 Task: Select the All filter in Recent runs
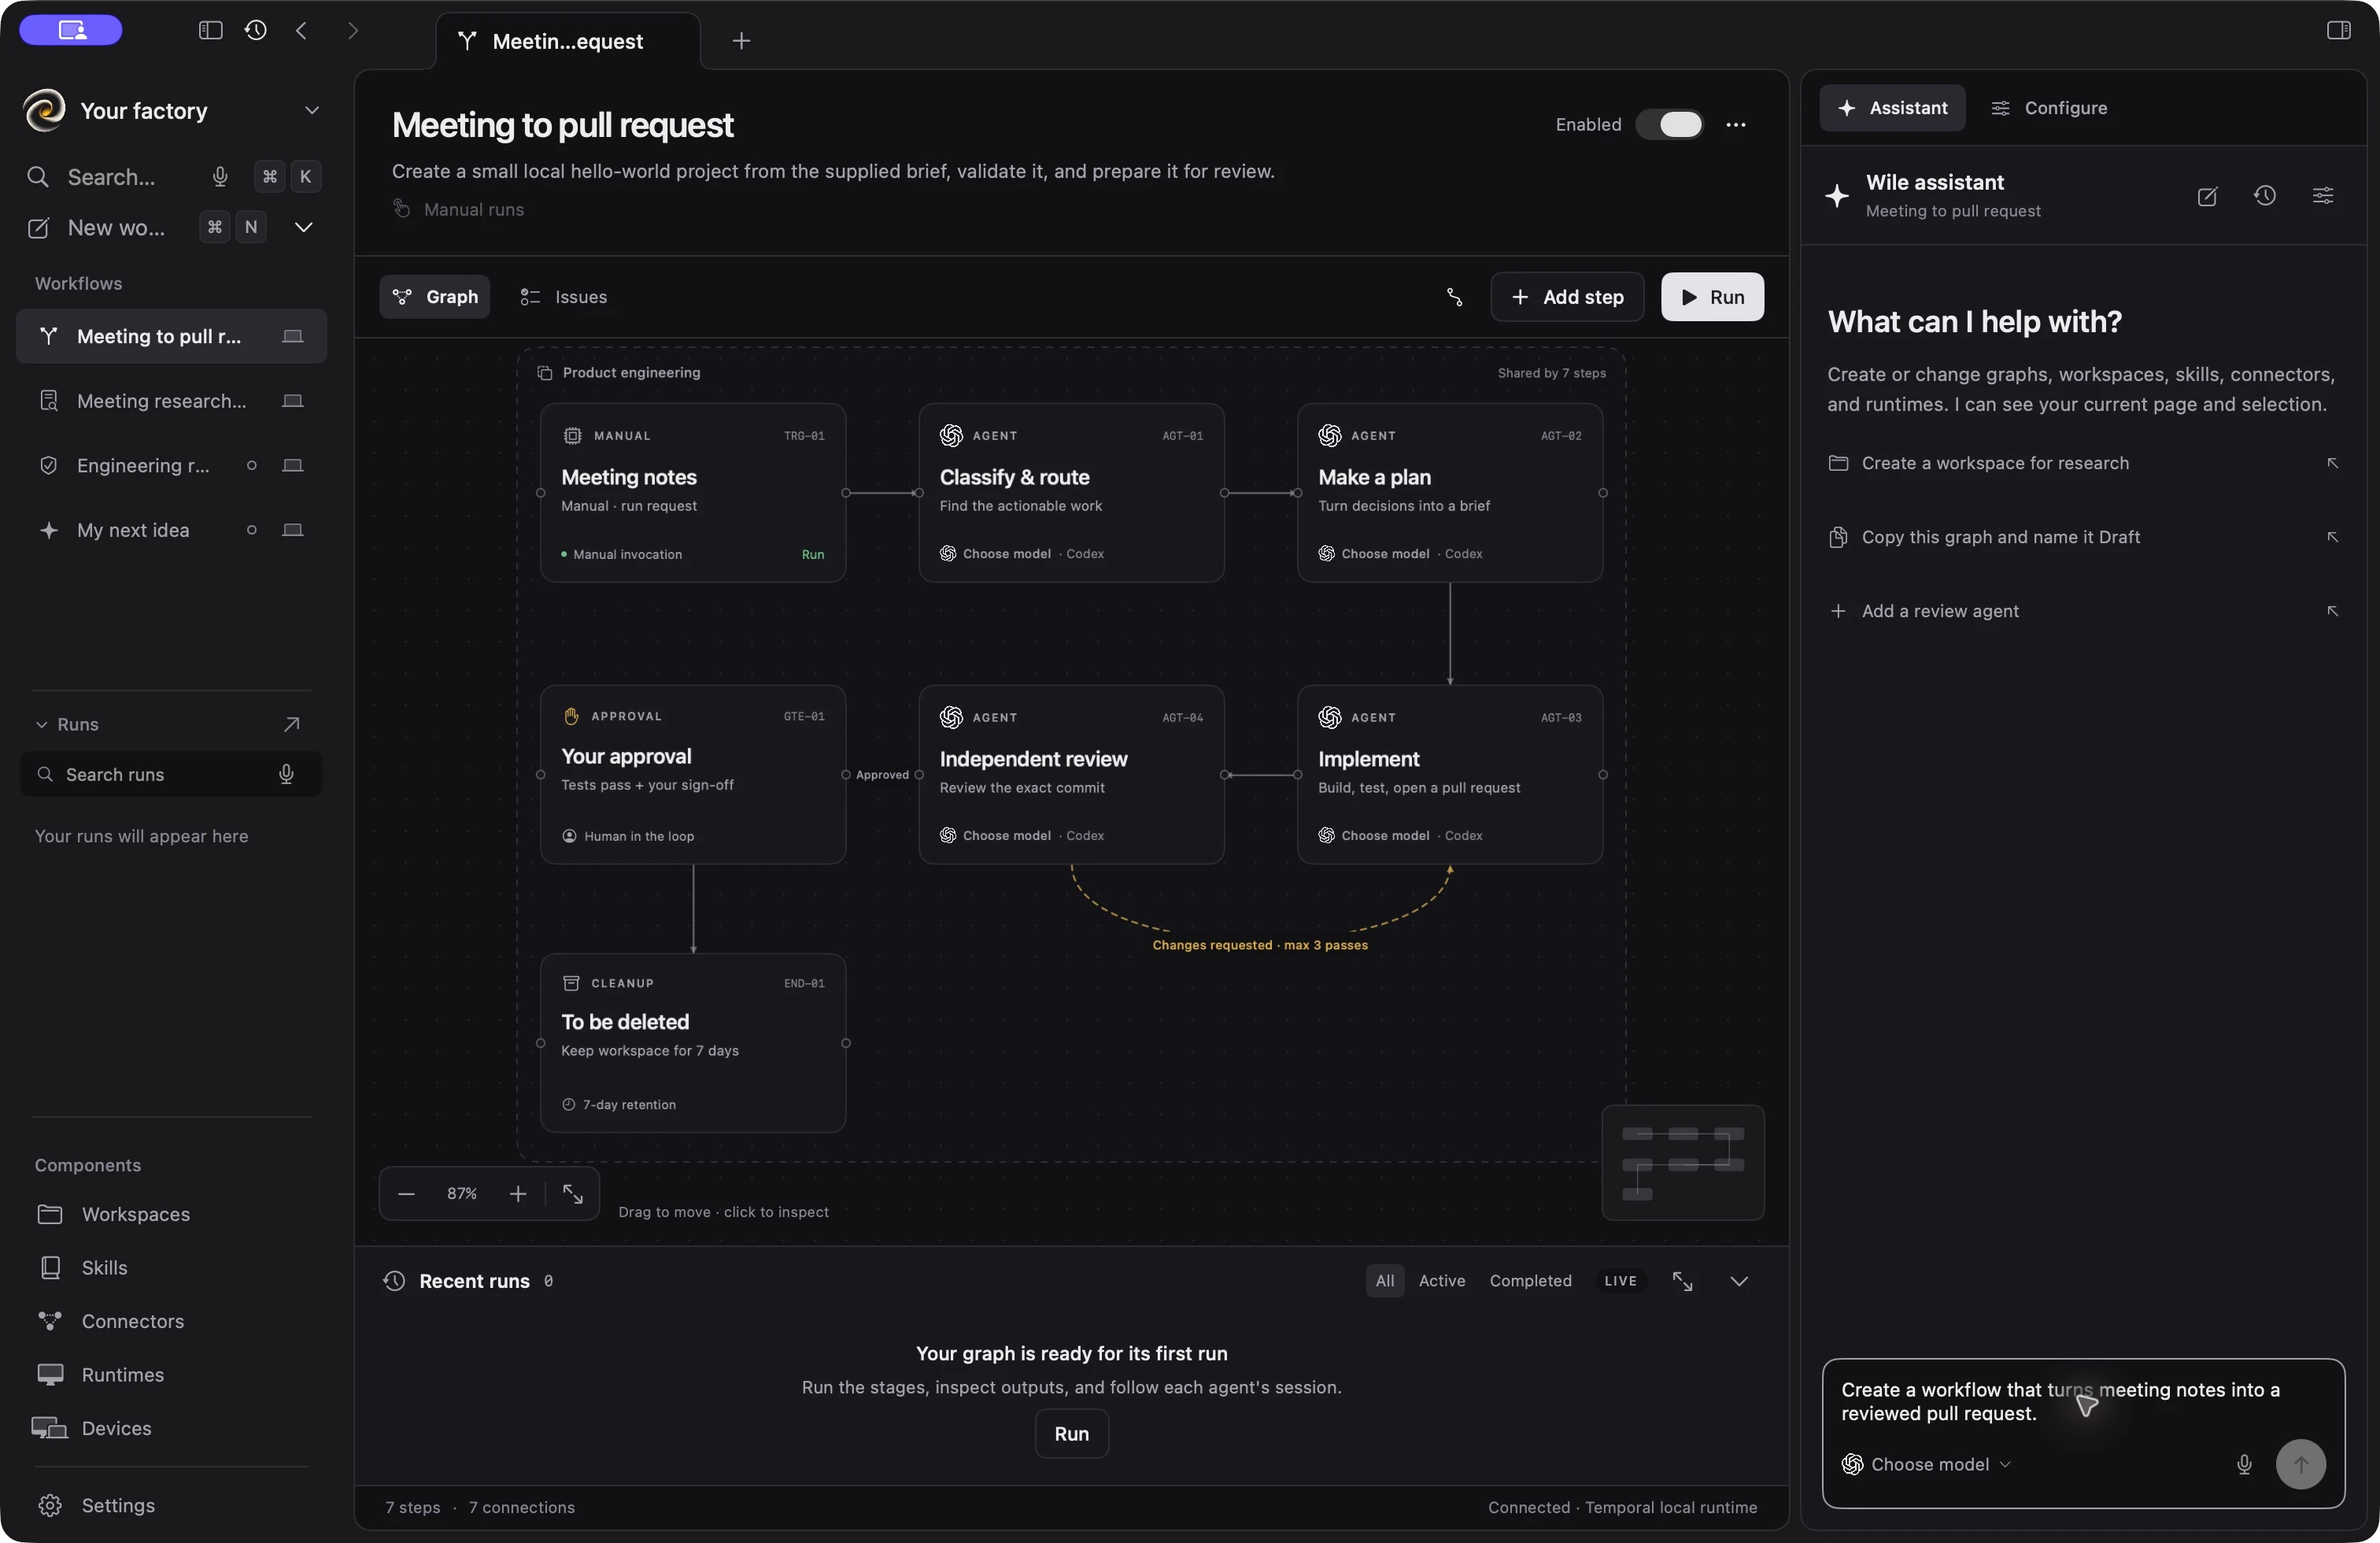(x=1385, y=1281)
